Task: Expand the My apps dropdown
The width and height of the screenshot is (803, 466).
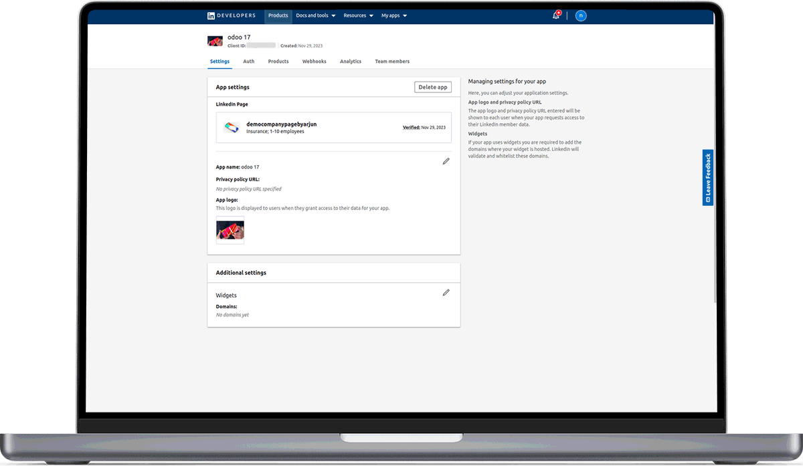Action: (x=394, y=15)
